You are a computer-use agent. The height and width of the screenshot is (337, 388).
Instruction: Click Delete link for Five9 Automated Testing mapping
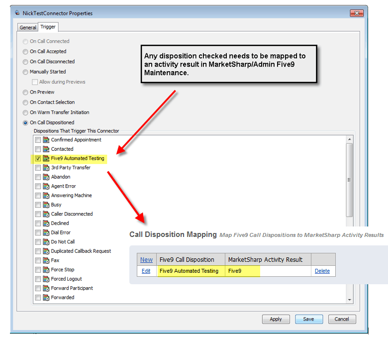(x=322, y=271)
